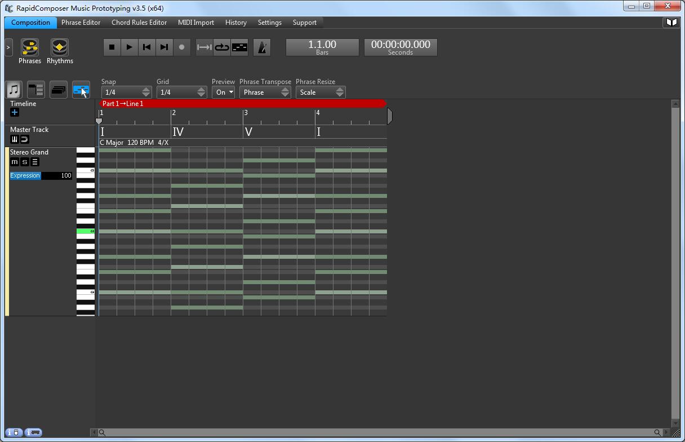This screenshot has height=442, width=685.
Task: Click the help book icon at top right
Action: pyautogui.click(x=671, y=23)
